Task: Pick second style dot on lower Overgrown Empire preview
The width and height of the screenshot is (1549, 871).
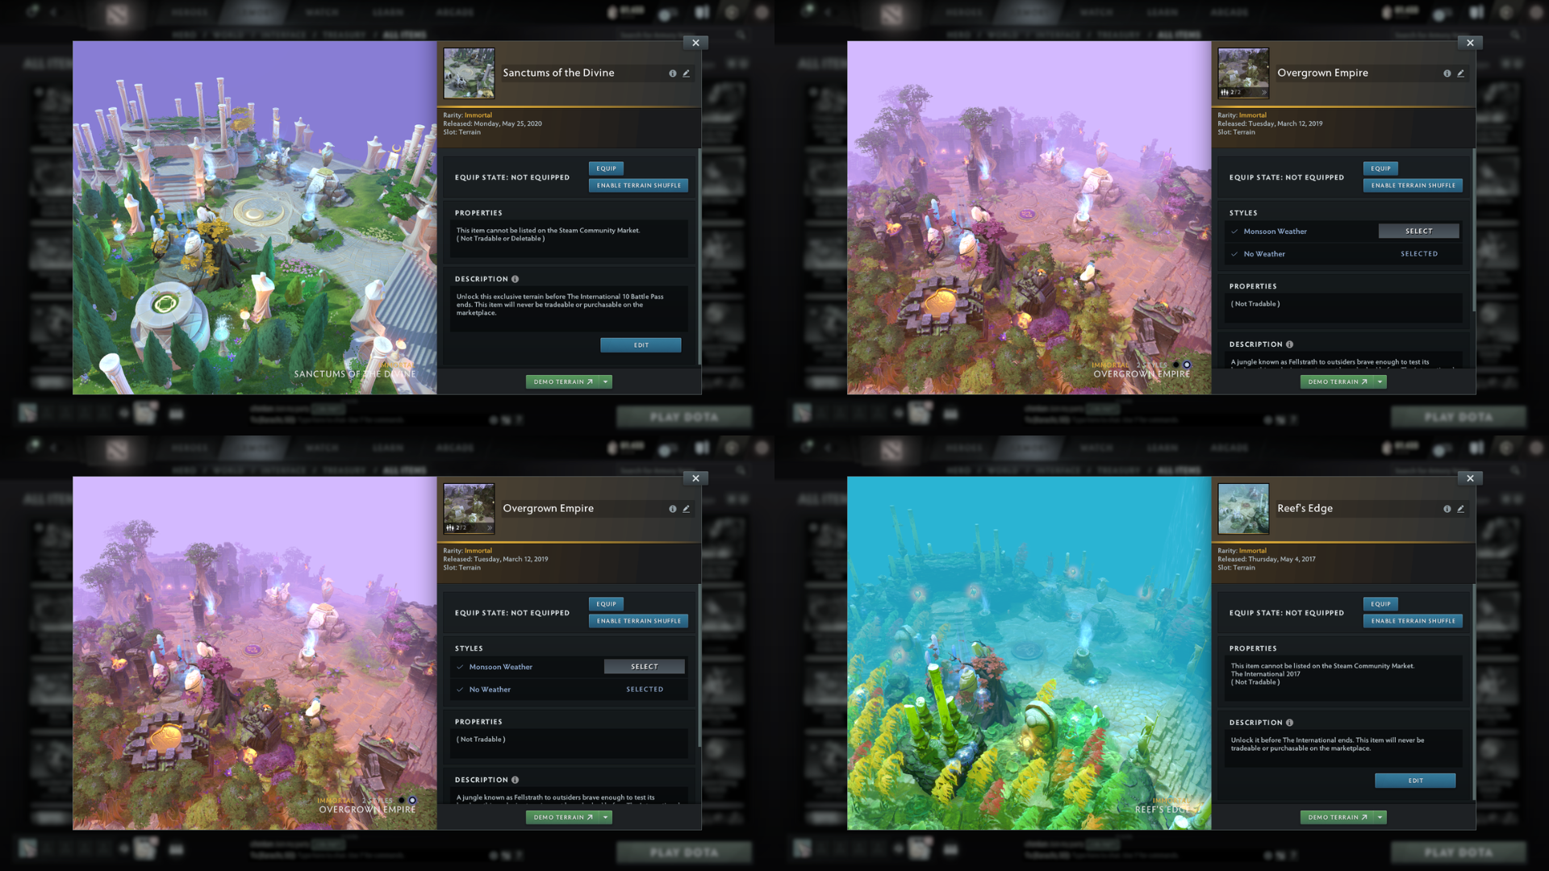Action: click(412, 801)
